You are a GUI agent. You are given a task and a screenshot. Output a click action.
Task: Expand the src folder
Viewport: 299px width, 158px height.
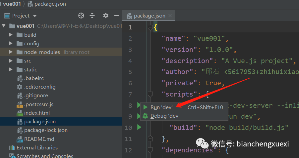[11, 60]
